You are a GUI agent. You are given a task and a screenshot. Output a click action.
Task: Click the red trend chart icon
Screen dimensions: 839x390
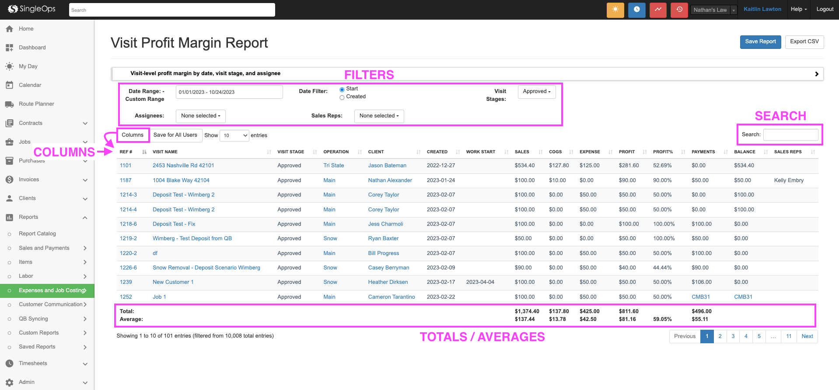point(658,10)
